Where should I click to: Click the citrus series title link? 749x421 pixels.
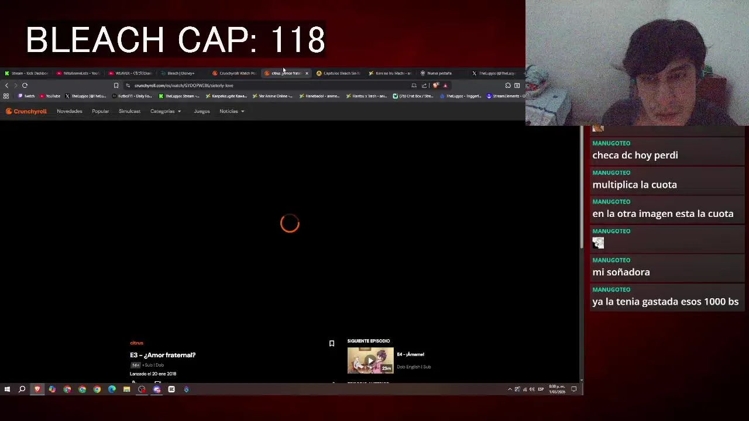point(136,343)
